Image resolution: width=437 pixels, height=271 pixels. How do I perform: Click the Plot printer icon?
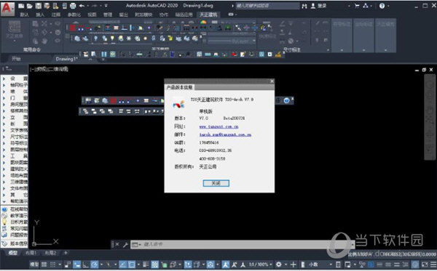pyautogui.click(x=73, y=6)
